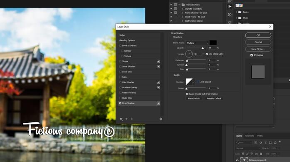This screenshot has width=290, height=162.
Task: Lock position icon in Layers panel
Action: [x=252, y=154]
